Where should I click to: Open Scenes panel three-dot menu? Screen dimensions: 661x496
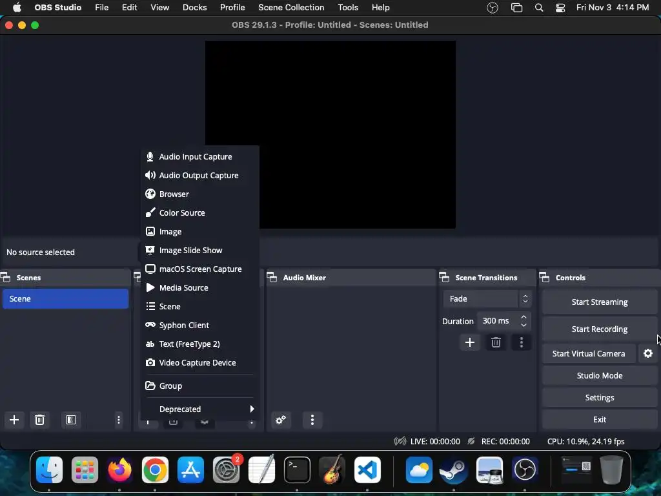pyautogui.click(x=119, y=420)
